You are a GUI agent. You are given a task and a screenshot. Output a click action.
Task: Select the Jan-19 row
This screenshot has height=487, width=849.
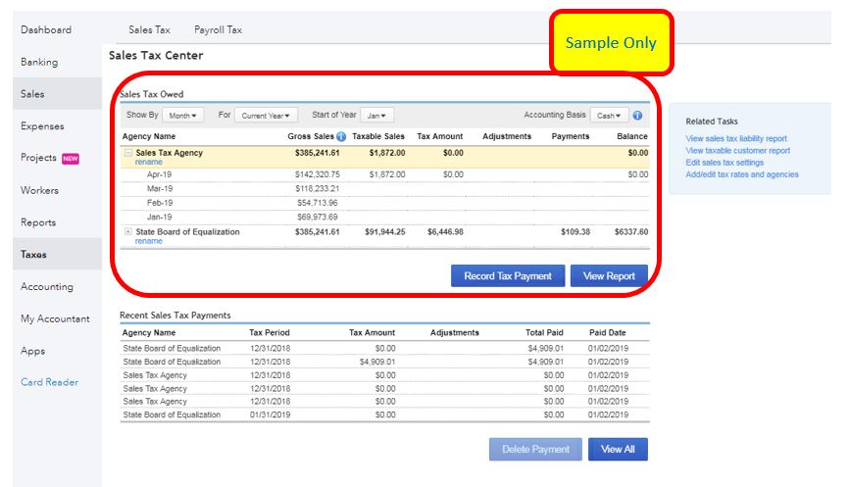point(384,217)
